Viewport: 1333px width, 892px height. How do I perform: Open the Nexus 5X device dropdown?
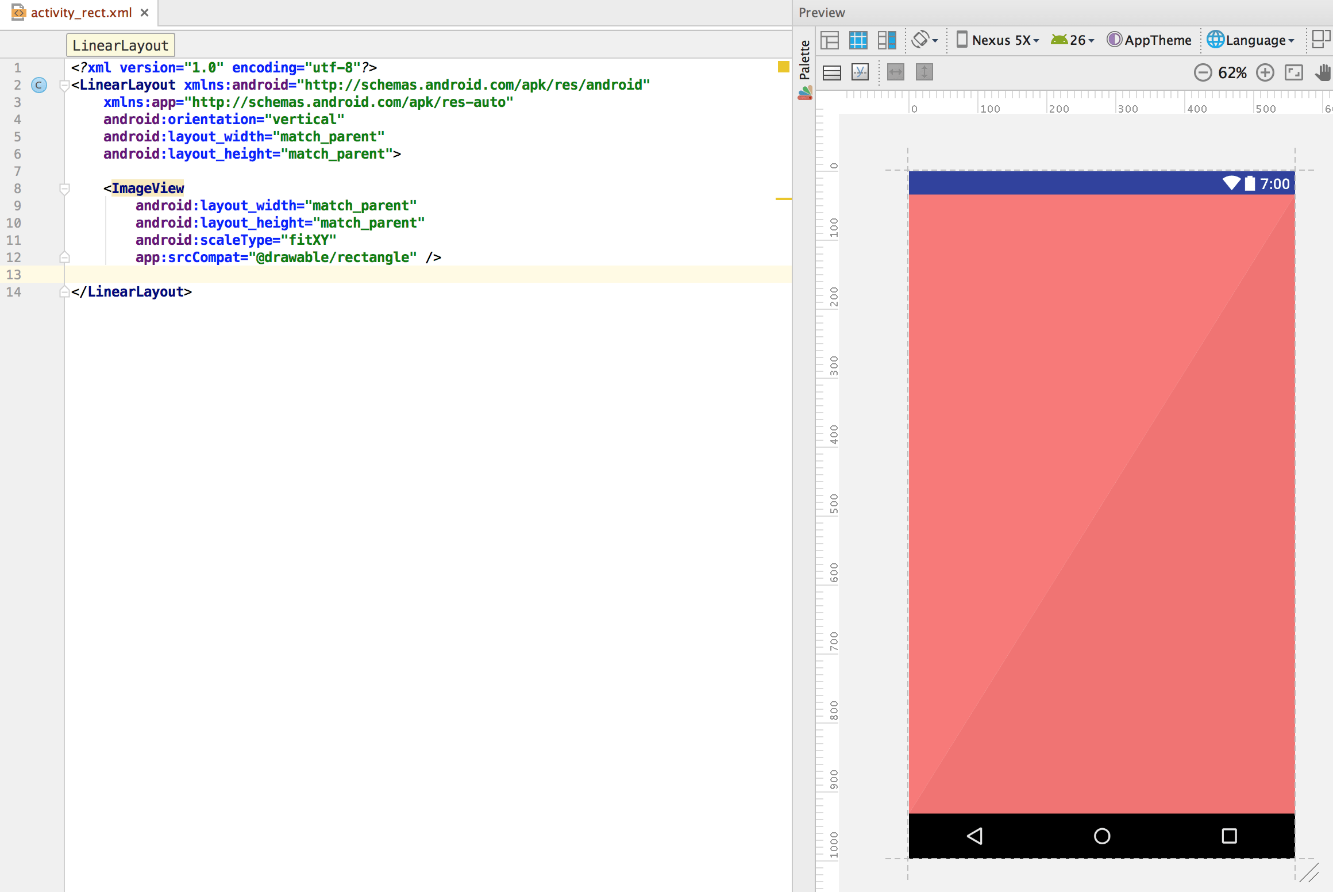tap(998, 40)
